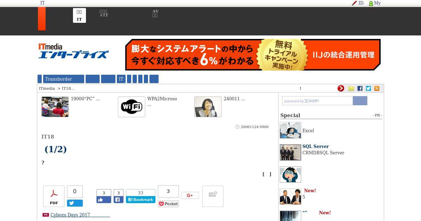This screenshot has height=221, width=421.
Task: Click the Twitter count bubble showing 0
Action: (75, 192)
